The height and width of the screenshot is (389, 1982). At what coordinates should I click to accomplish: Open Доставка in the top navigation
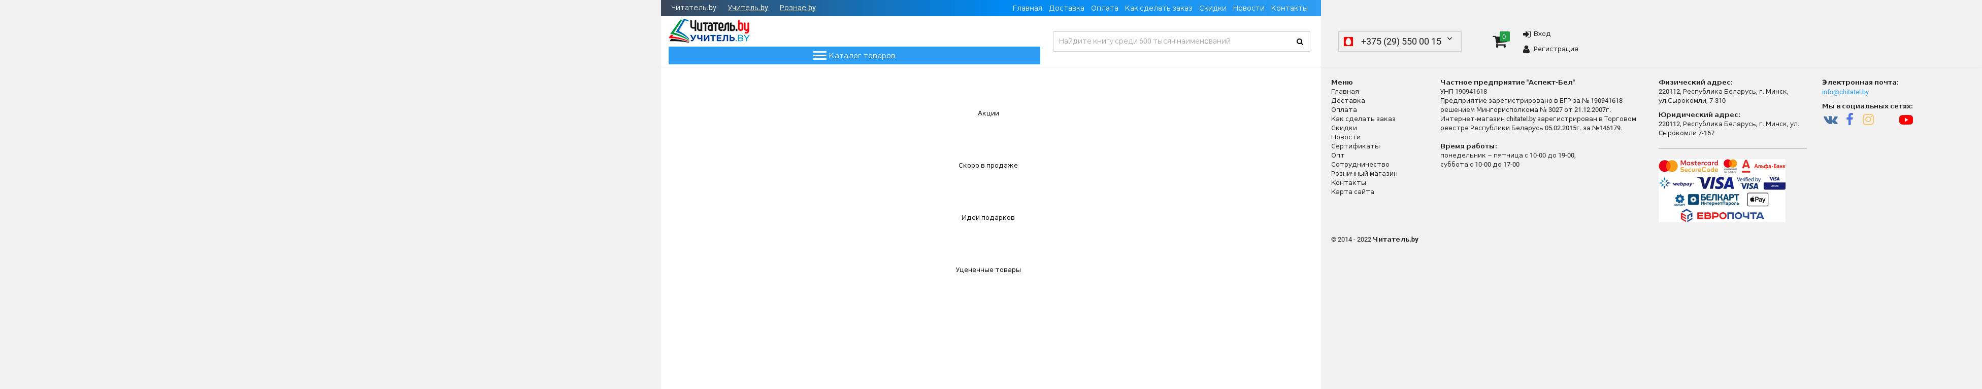[x=1066, y=9]
